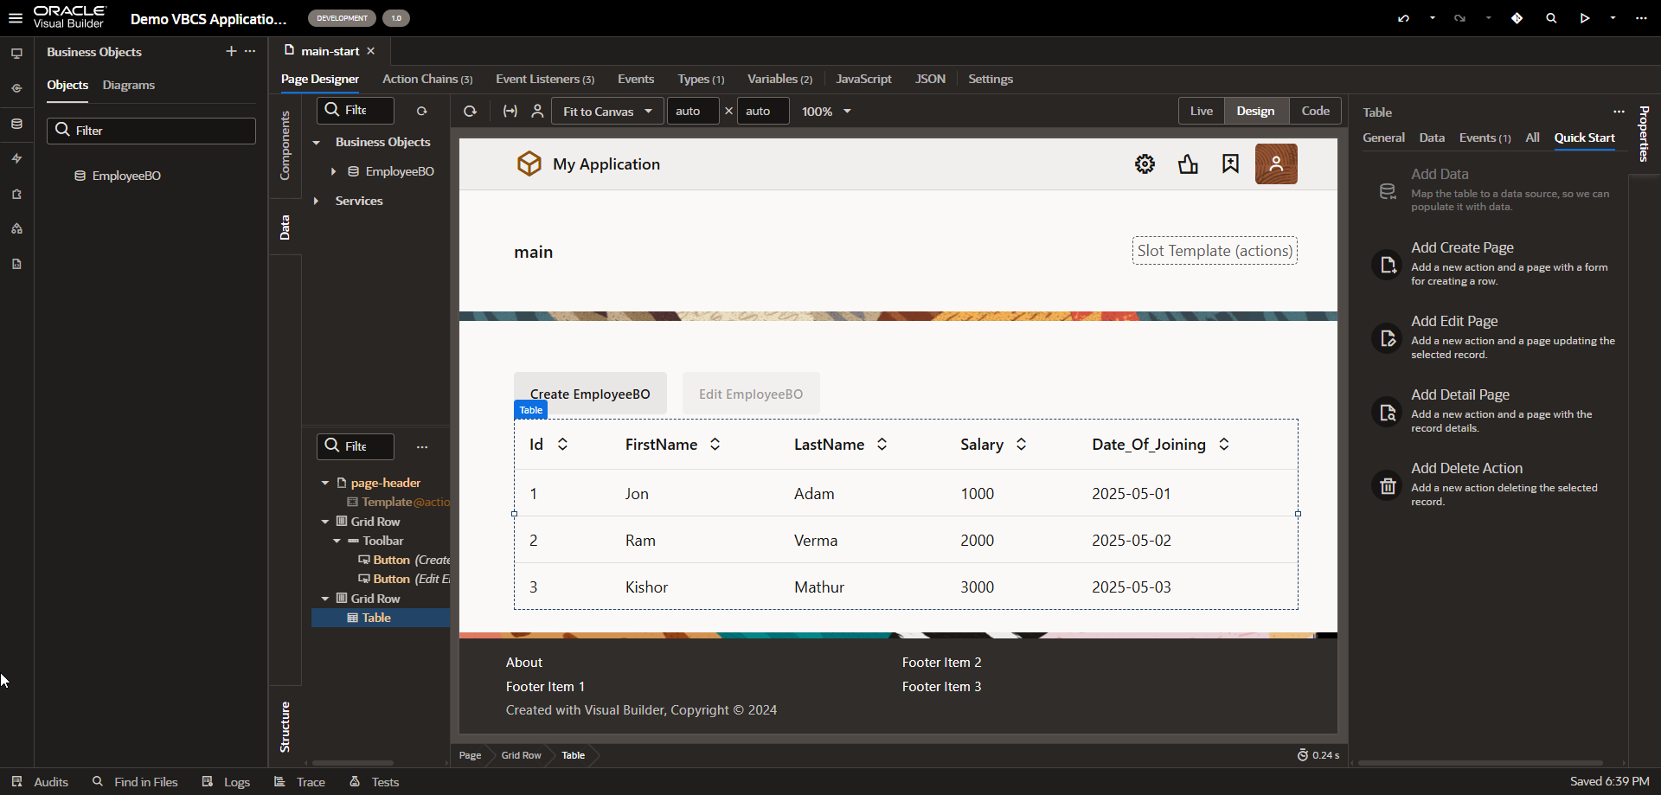Open the Code view of main-start page
Image resolution: width=1661 pixels, height=795 pixels.
(x=1315, y=111)
